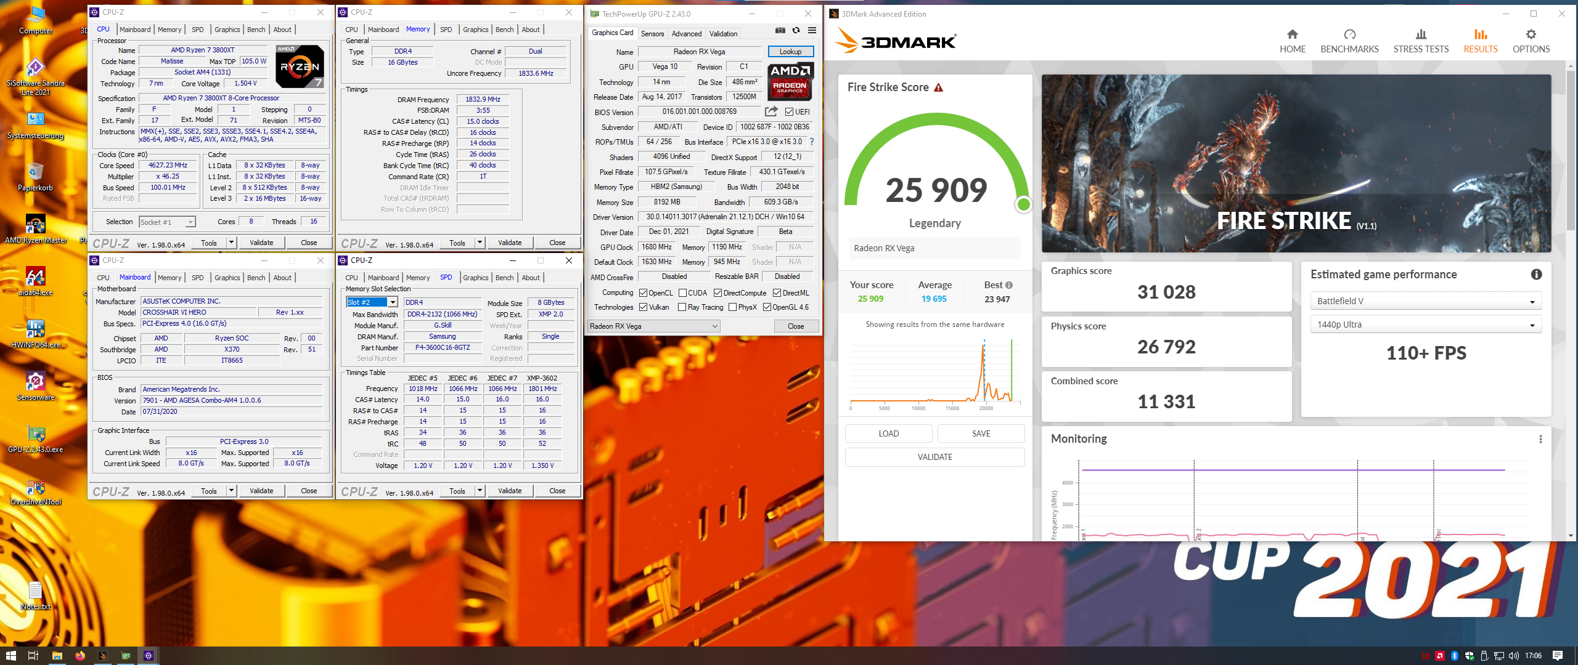Click the VALIDATE button in 3DMark

coord(934,457)
